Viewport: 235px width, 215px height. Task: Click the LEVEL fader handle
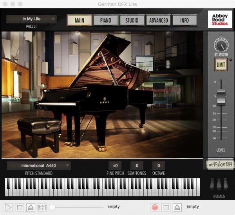[x=221, y=96]
